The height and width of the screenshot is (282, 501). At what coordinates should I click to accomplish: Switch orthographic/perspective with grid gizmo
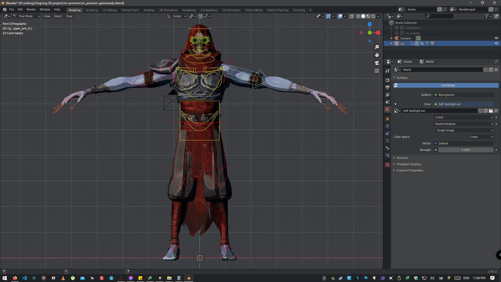[x=377, y=71]
